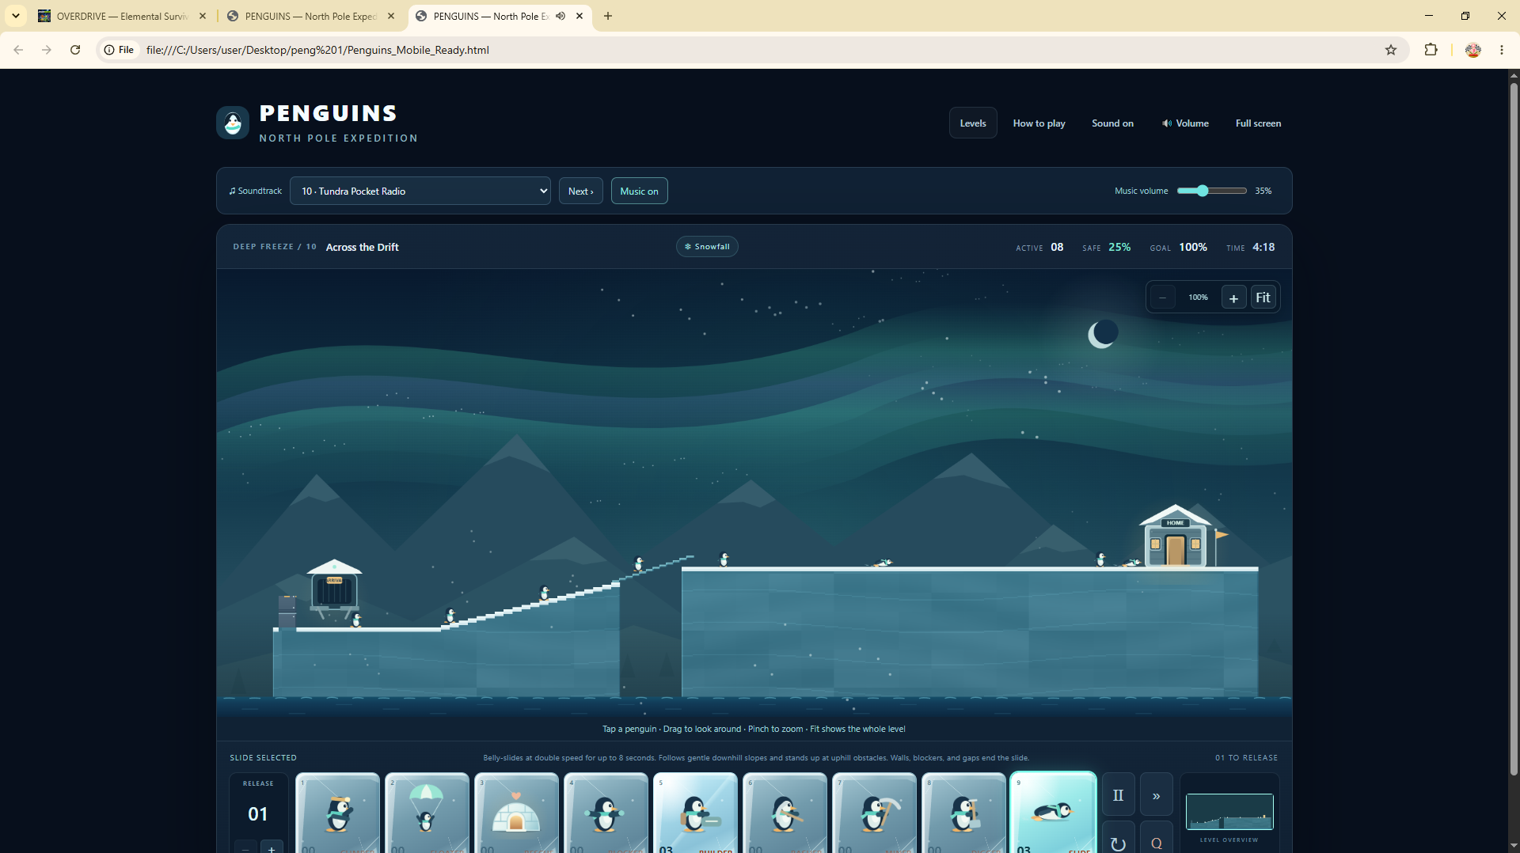Open the Volume control in header
Image resolution: width=1520 pixels, height=853 pixels.
pos(1185,123)
